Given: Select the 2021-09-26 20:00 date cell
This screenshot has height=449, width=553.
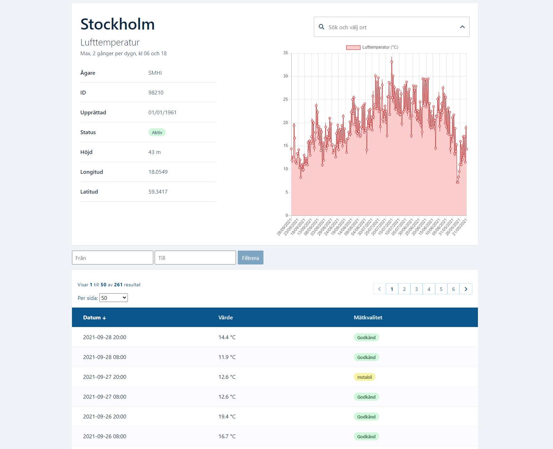Looking at the screenshot, I should (105, 416).
